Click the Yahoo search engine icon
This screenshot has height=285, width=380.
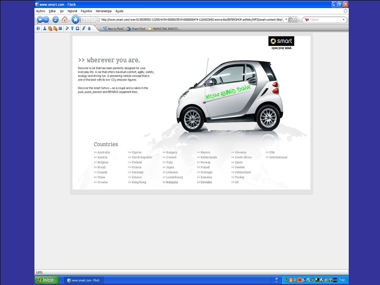pos(307,20)
